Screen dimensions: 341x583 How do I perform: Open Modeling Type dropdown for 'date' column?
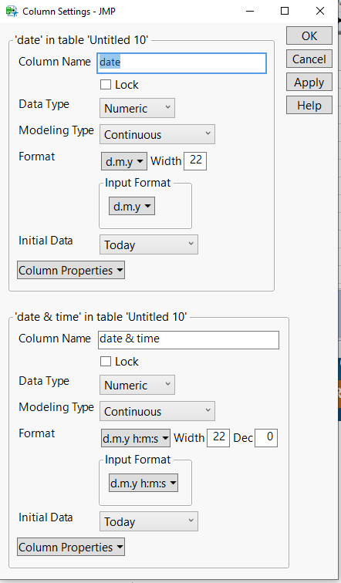157,134
